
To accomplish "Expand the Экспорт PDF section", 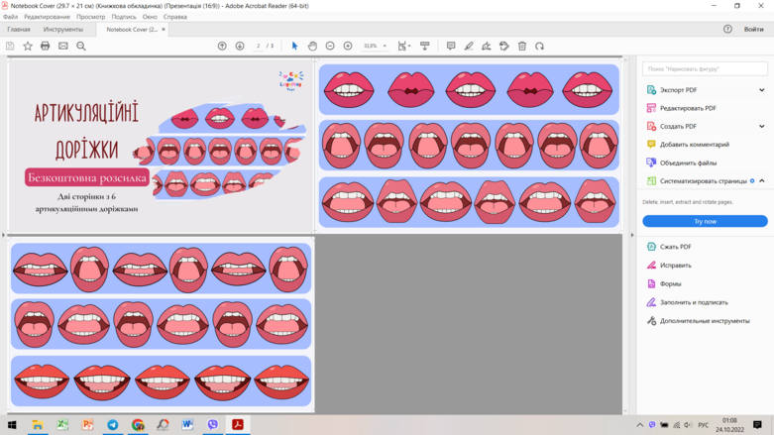I will pyautogui.click(x=762, y=90).
